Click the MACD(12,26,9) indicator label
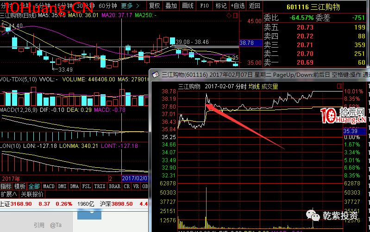The width and height of the screenshot is (370, 232). pyautogui.click(x=19, y=110)
